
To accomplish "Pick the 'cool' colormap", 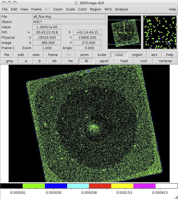I will pos(144,61).
